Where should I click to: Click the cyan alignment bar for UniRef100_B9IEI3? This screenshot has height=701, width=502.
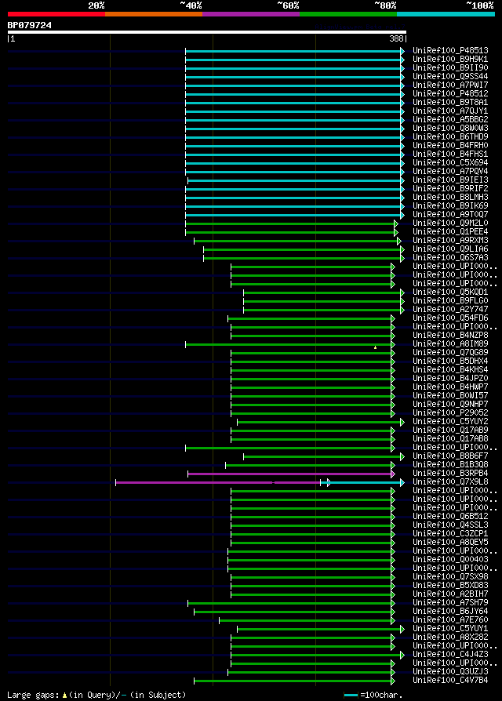296,180
